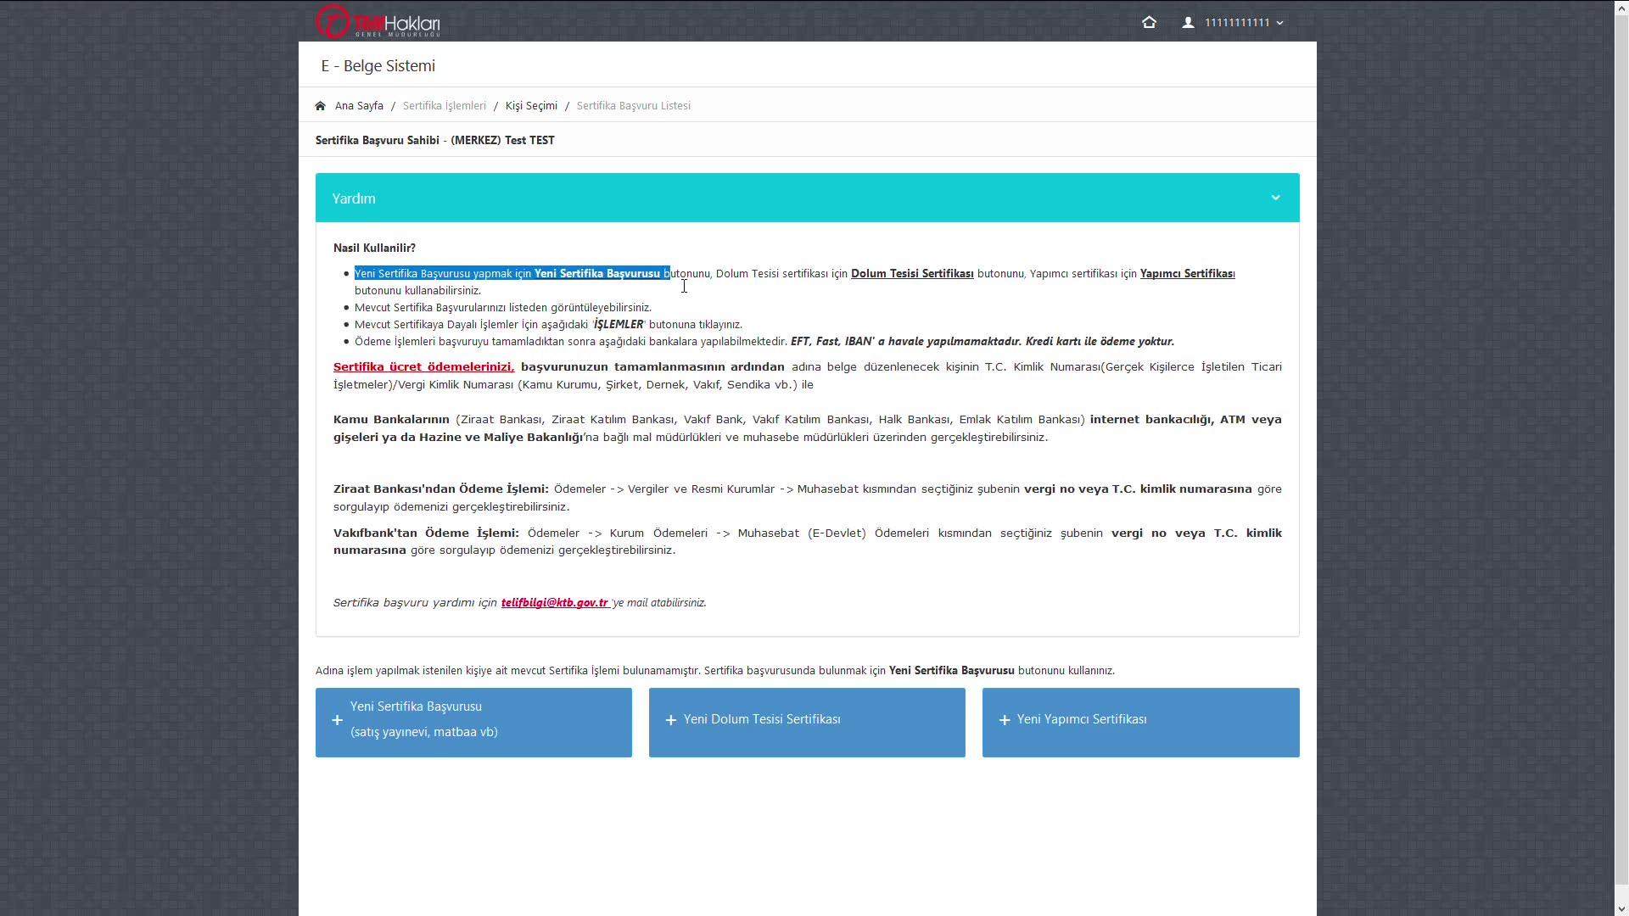Click scrollbar down arrow

[x=1621, y=909]
